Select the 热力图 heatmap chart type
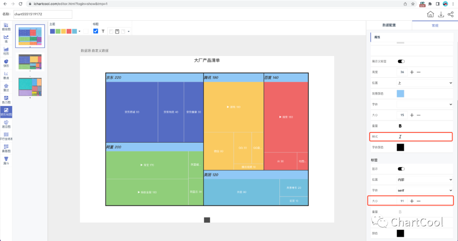This screenshot has width=458, height=241. (x=6, y=100)
